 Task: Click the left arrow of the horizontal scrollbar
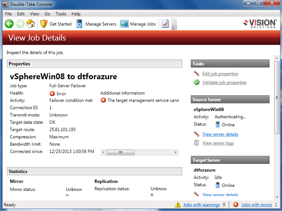pos(103,152)
